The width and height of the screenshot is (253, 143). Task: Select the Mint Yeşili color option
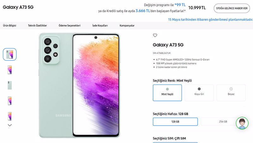coord(167,93)
